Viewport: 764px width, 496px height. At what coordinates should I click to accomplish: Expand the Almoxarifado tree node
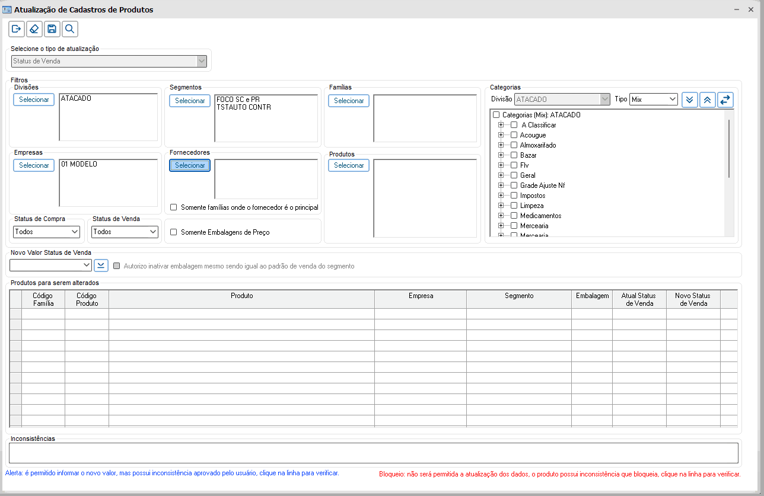pos(501,145)
